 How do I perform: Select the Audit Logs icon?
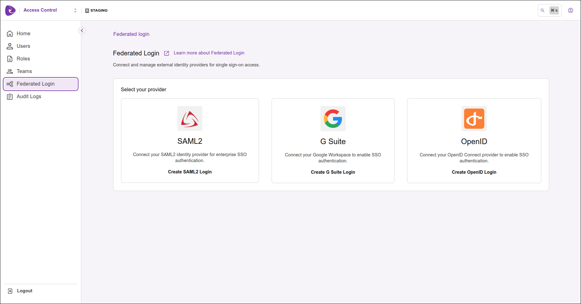[x=10, y=96]
